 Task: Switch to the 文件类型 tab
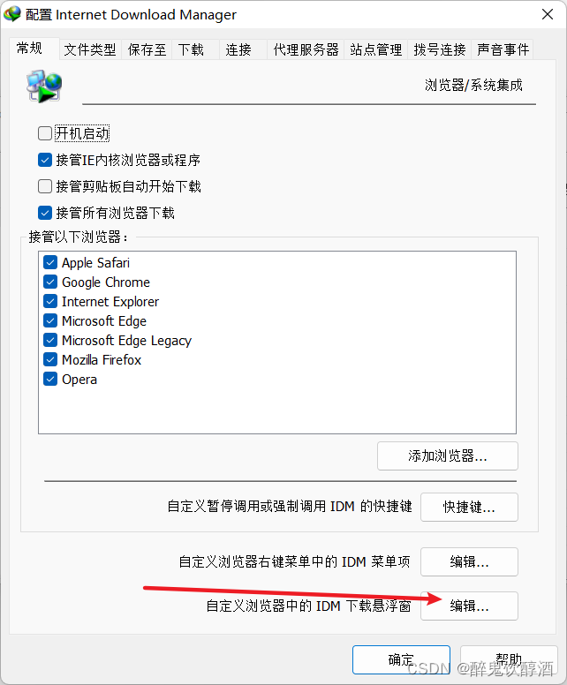click(90, 49)
